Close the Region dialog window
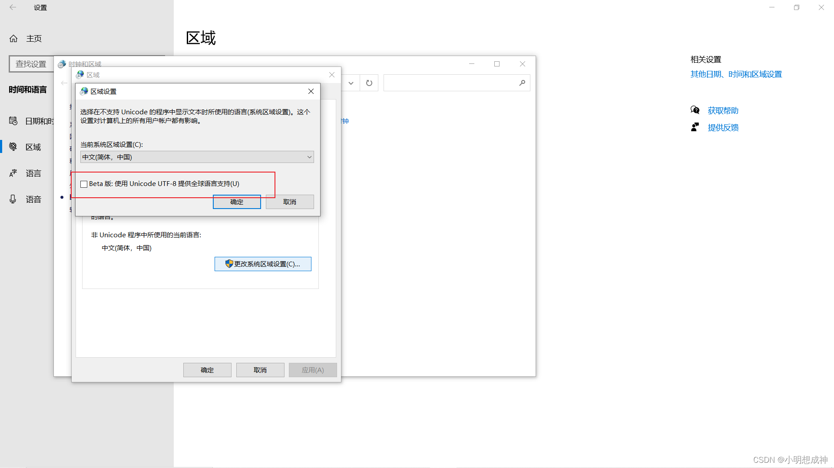Image resolution: width=834 pixels, height=468 pixels. 332,75
